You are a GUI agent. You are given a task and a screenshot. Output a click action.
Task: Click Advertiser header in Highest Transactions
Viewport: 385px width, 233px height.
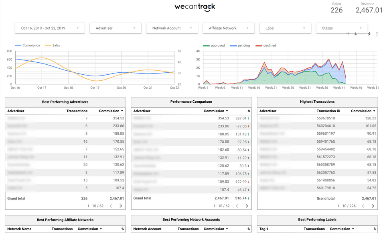268,111
